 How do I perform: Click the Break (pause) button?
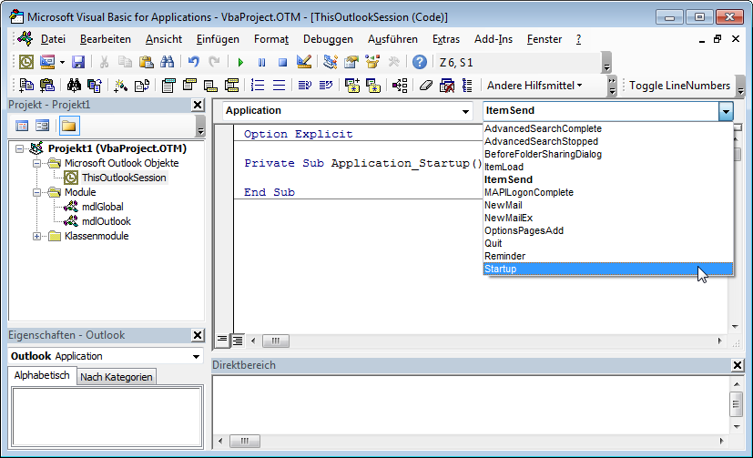pyautogui.click(x=261, y=63)
